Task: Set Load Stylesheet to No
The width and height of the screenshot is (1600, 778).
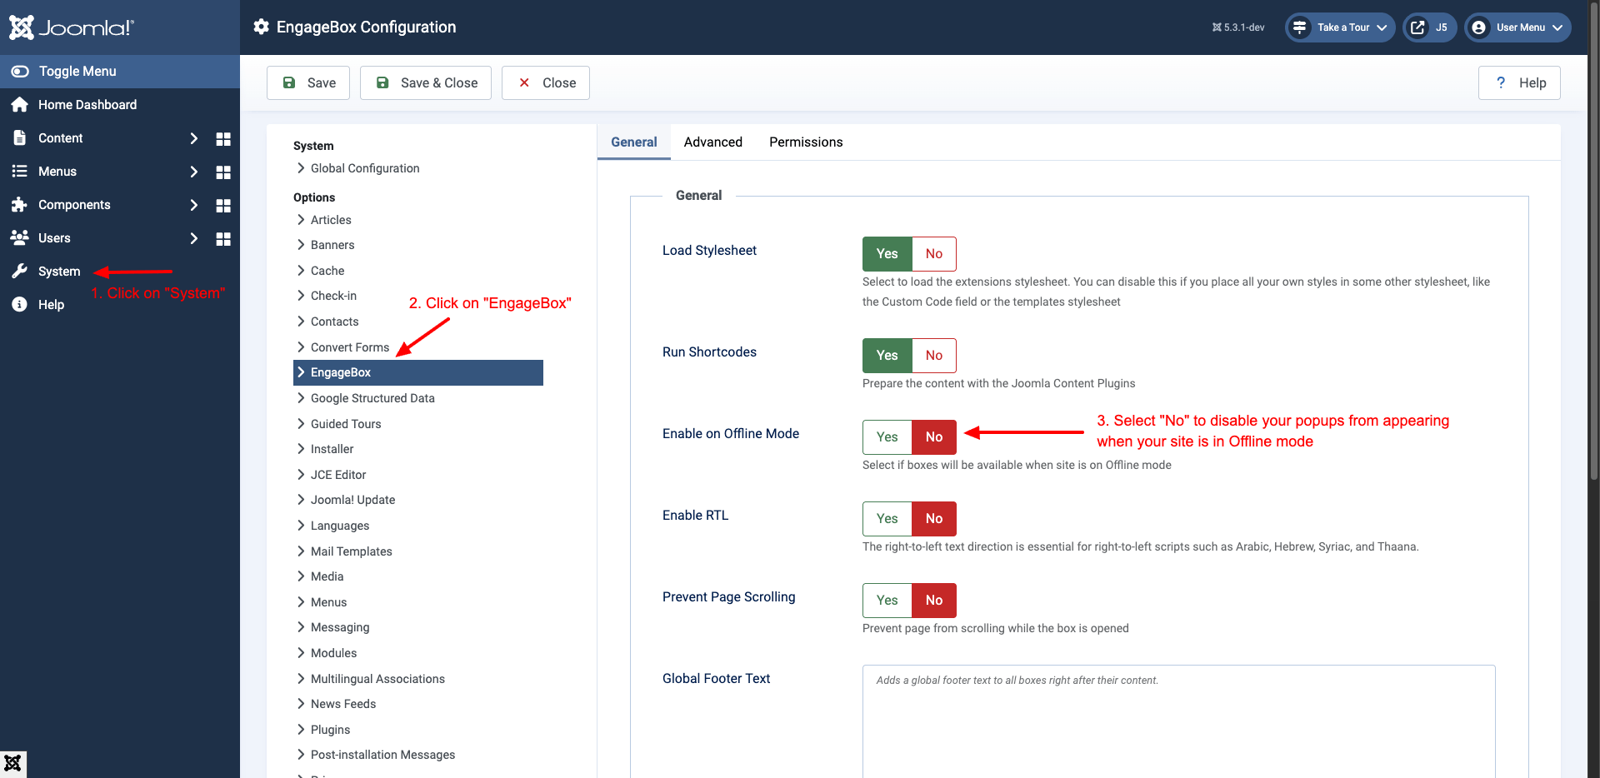Action: click(x=934, y=254)
